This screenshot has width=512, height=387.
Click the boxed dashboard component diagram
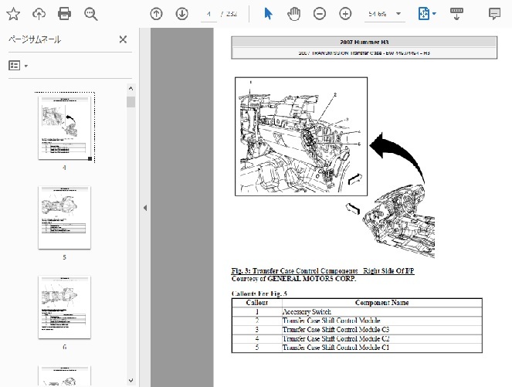tap(301, 137)
